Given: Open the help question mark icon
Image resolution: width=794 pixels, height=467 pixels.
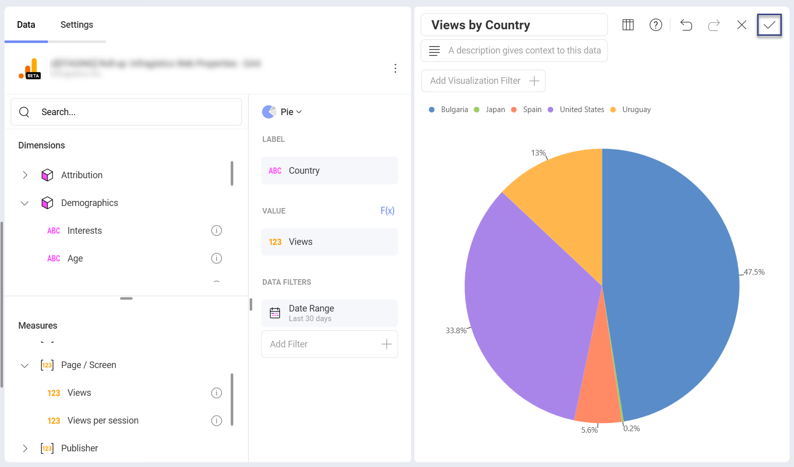Looking at the screenshot, I should pos(656,25).
